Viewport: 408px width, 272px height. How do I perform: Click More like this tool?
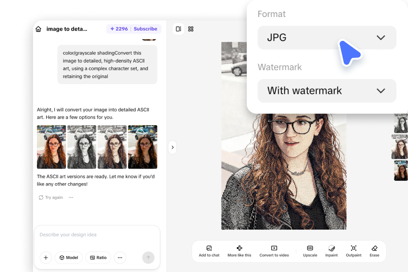pos(239,251)
